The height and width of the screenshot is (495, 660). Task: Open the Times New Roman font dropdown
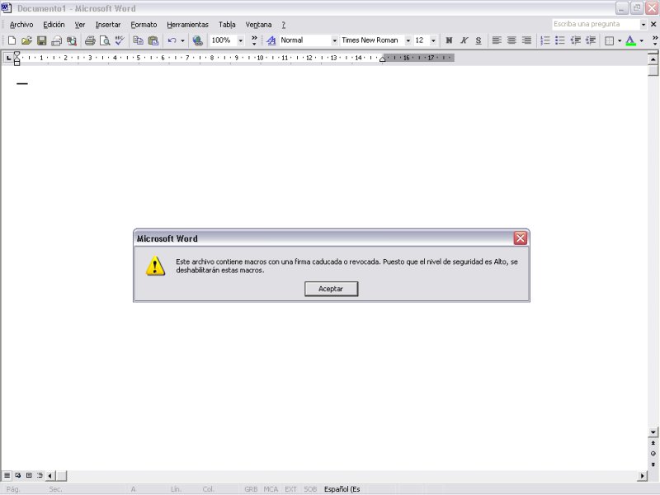coord(408,40)
